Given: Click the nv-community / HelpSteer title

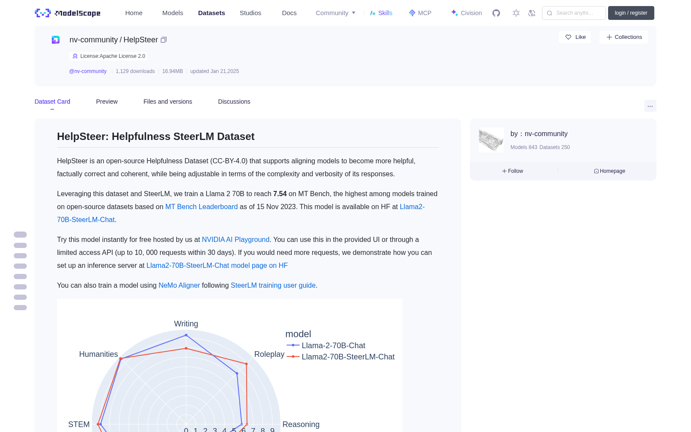Looking at the screenshot, I should coord(114,40).
